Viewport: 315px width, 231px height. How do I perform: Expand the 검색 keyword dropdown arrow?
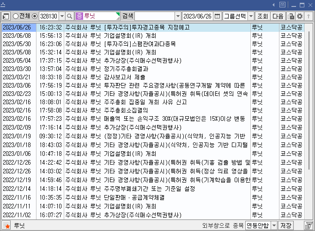tap(178, 16)
